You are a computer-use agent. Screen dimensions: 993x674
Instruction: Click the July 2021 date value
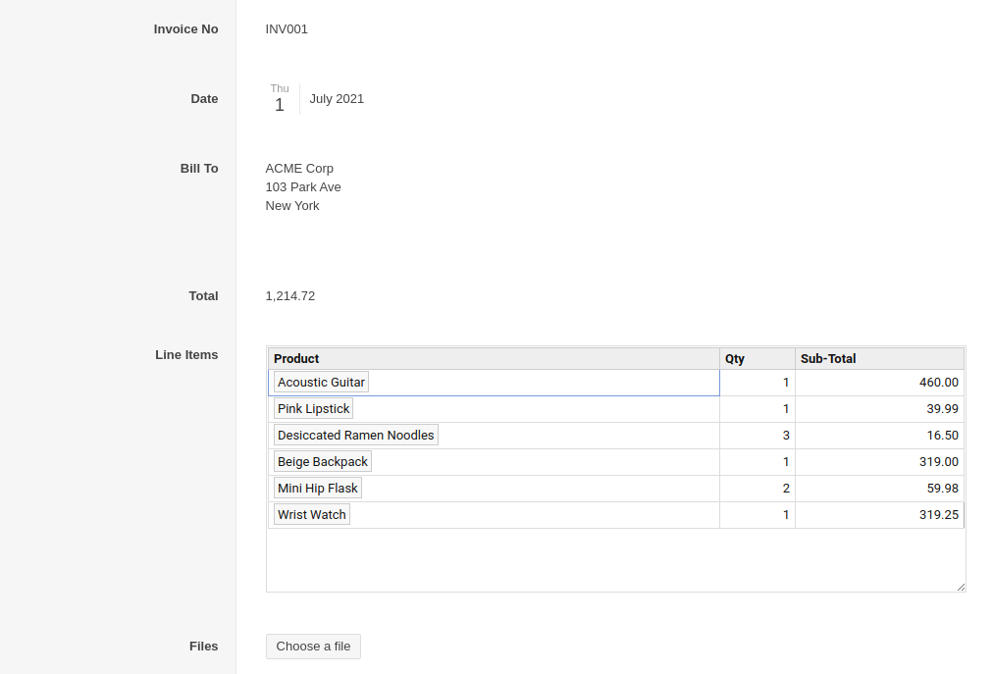coord(337,99)
